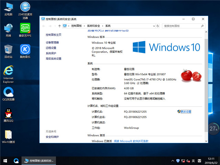Click the muted volume tray icon

[x=188, y=161]
